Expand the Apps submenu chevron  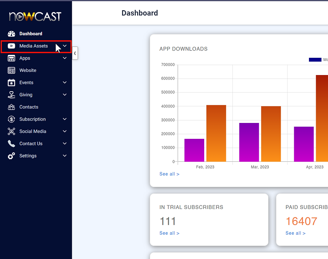point(65,58)
